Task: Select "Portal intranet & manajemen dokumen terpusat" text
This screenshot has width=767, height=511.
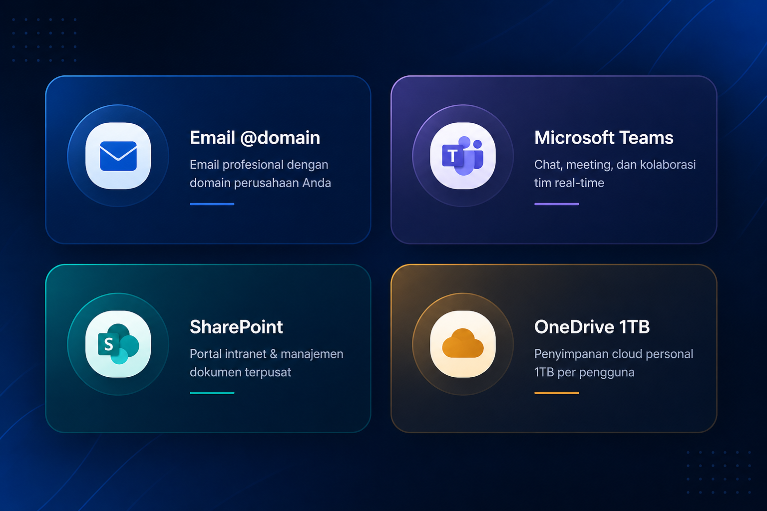Action: 266,363
